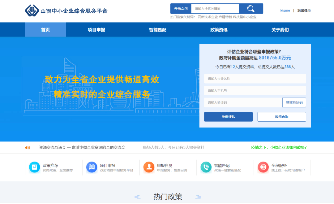Navigate to 关于我们 page
Image resolution: width=334 pixels, height=204 pixels.
click(280, 30)
